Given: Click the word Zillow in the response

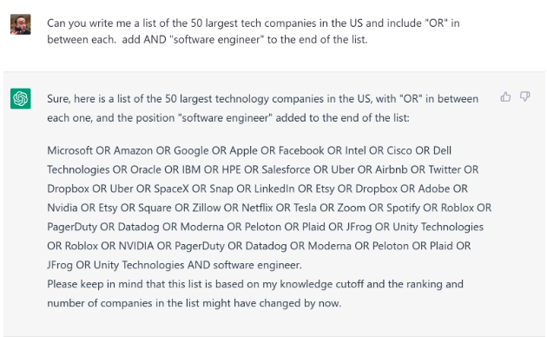Looking at the screenshot, I should coord(207,208).
